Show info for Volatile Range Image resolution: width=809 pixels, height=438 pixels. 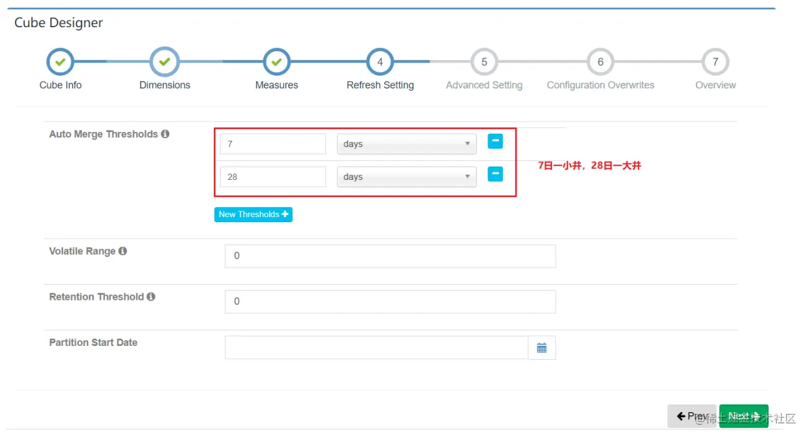123,251
